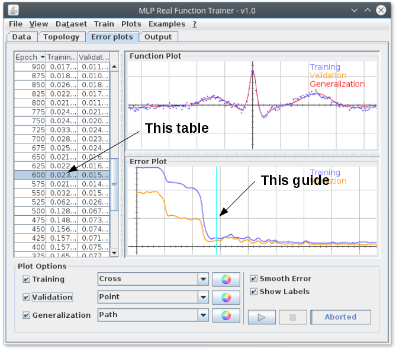Image resolution: width=396 pixels, height=348 pixels.
Task: Toggle the Show Labels checkbox
Action: coord(253,292)
